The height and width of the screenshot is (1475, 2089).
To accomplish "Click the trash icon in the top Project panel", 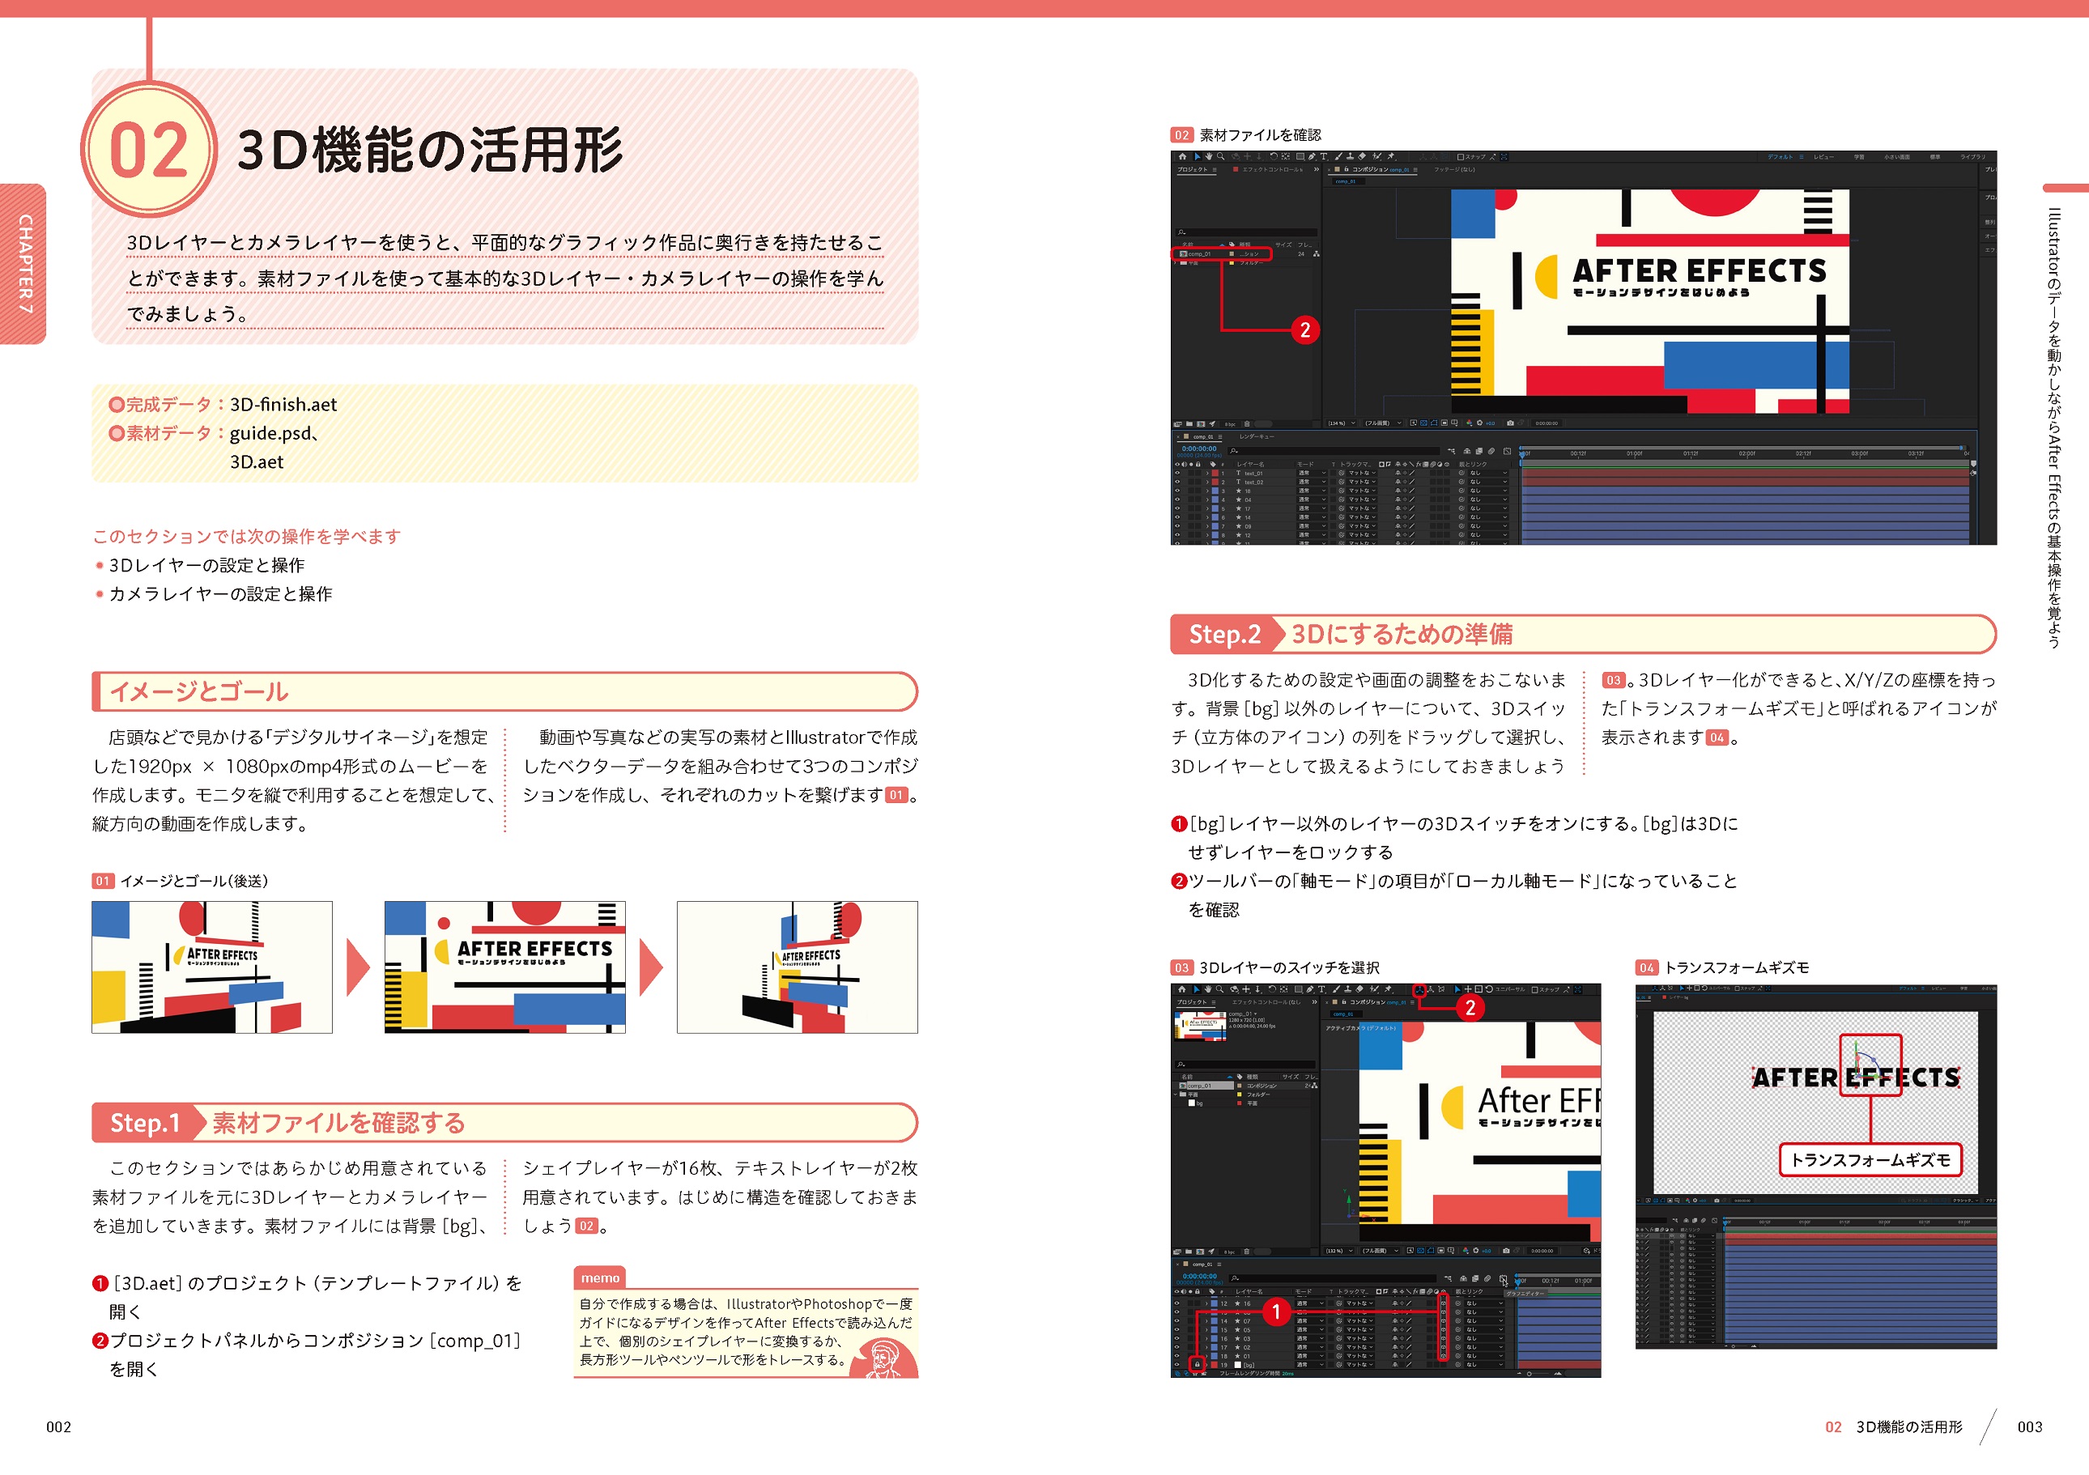I will pos(1248,424).
